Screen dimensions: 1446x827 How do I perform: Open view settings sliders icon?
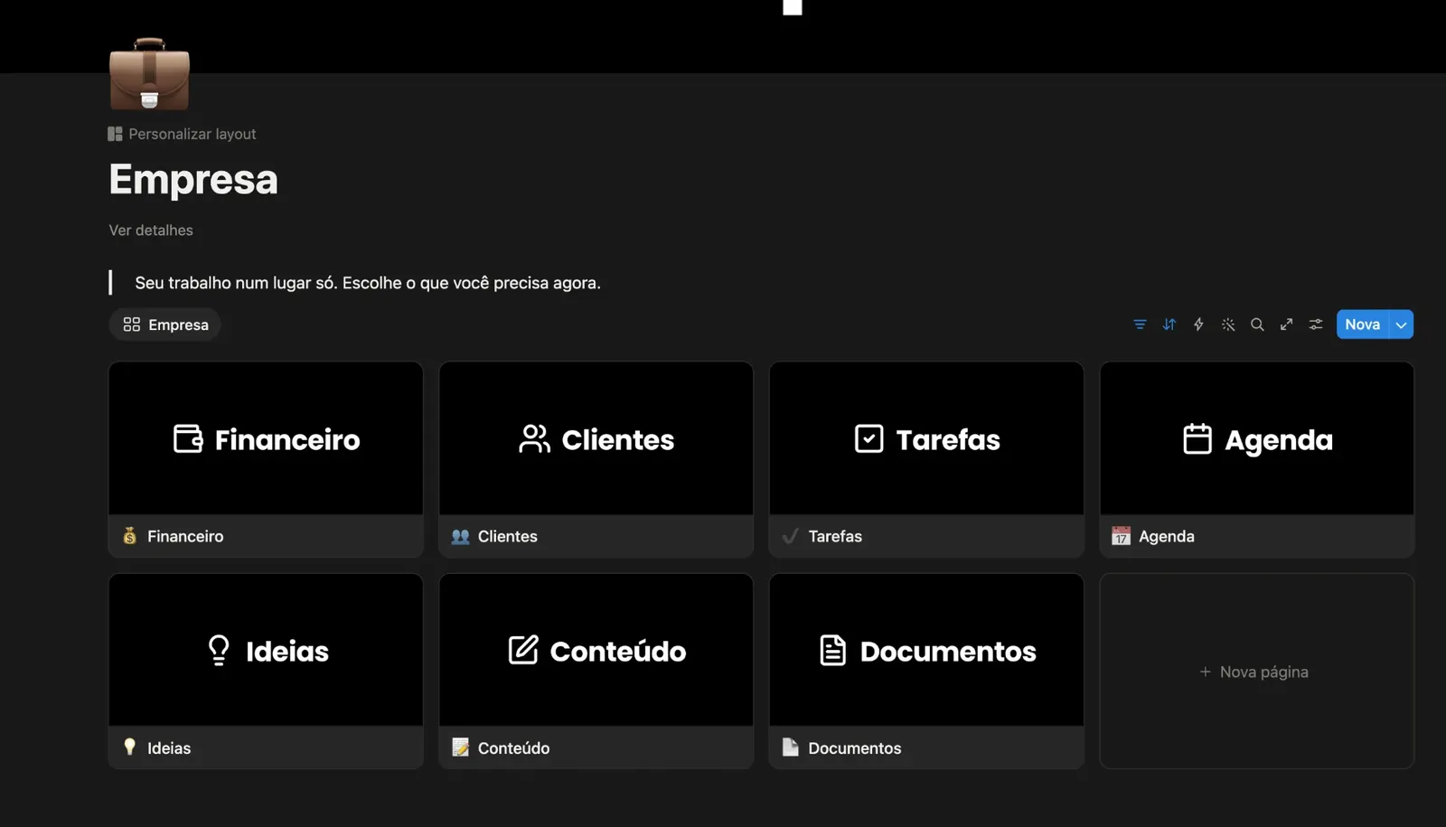1316,324
